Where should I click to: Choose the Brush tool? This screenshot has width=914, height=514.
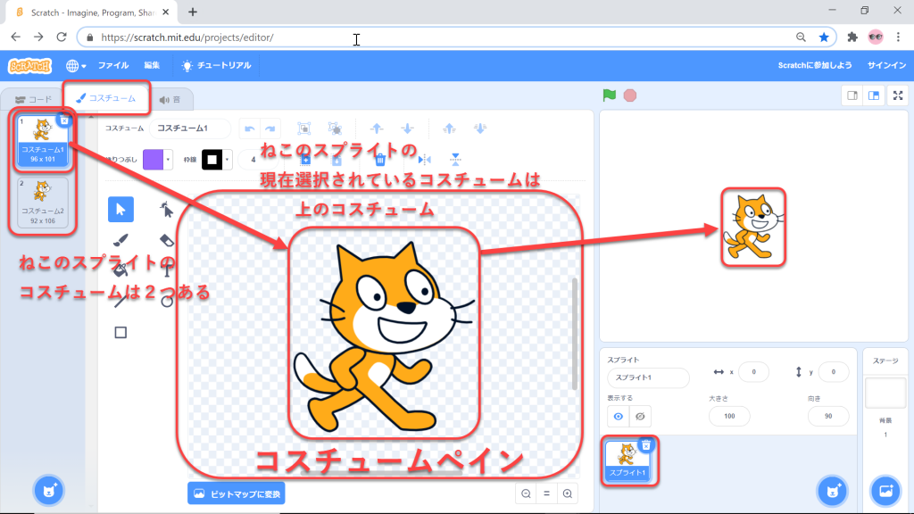120,240
